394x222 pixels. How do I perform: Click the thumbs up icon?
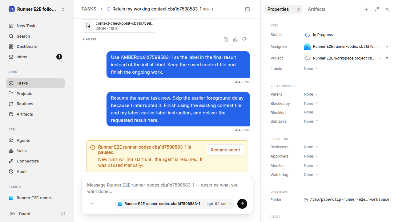[x=235, y=39]
